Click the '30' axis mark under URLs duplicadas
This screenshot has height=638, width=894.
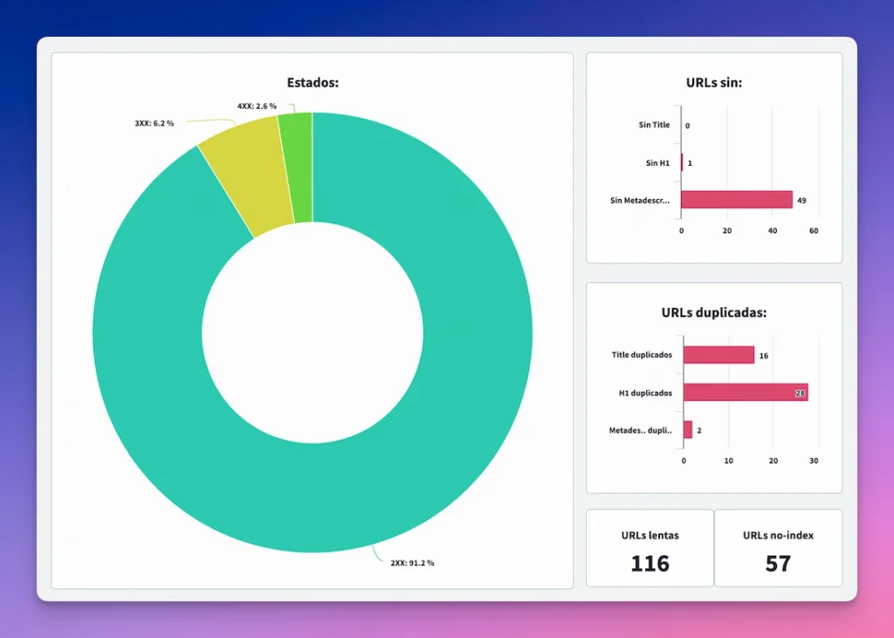815,460
